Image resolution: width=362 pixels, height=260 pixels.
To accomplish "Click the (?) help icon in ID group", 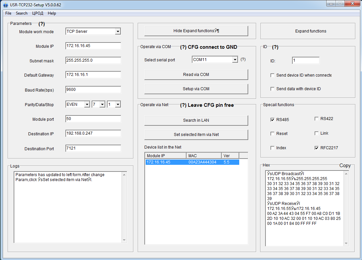I will [275, 47].
